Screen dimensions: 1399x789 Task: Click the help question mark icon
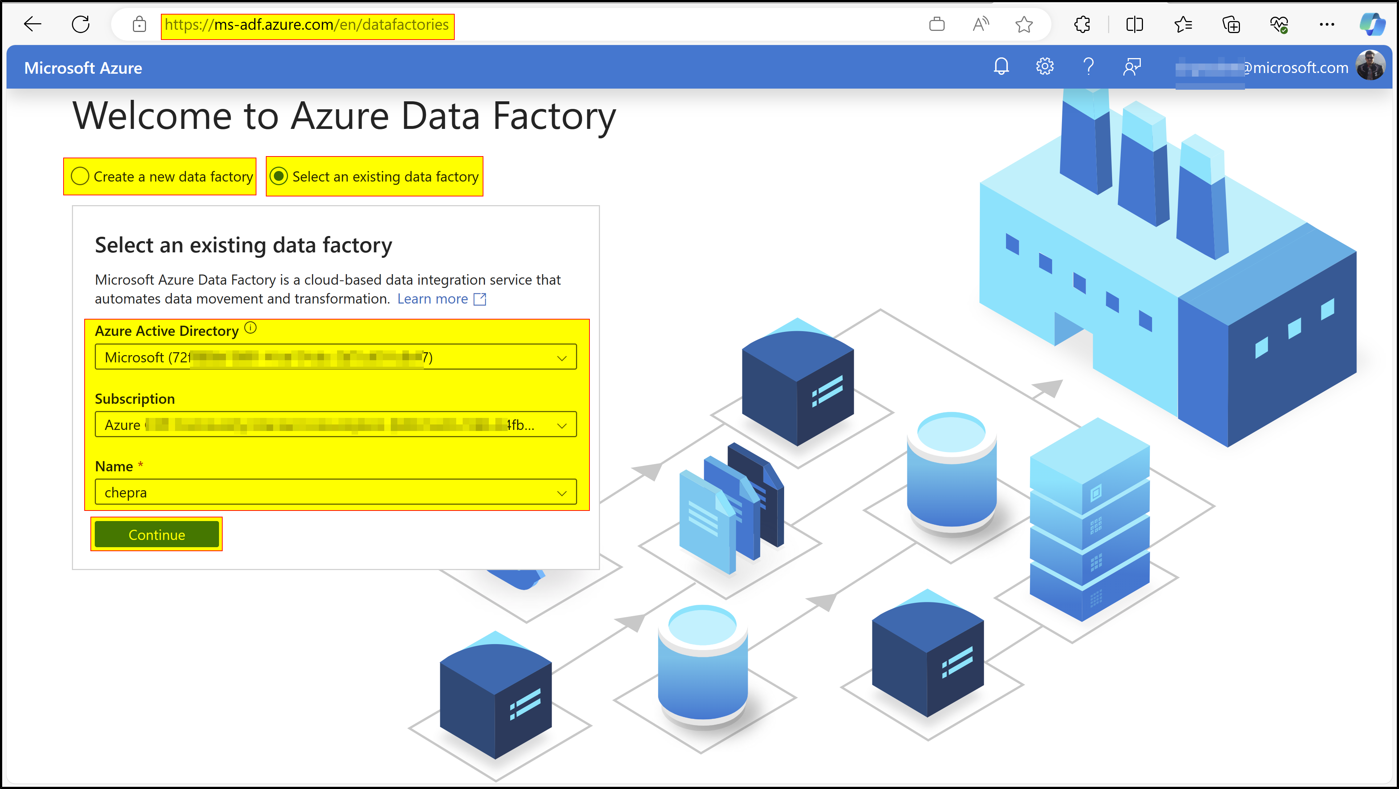(1088, 67)
